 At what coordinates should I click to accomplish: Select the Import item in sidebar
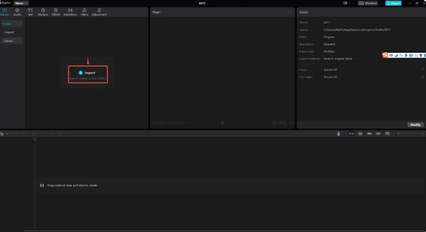pos(9,32)
